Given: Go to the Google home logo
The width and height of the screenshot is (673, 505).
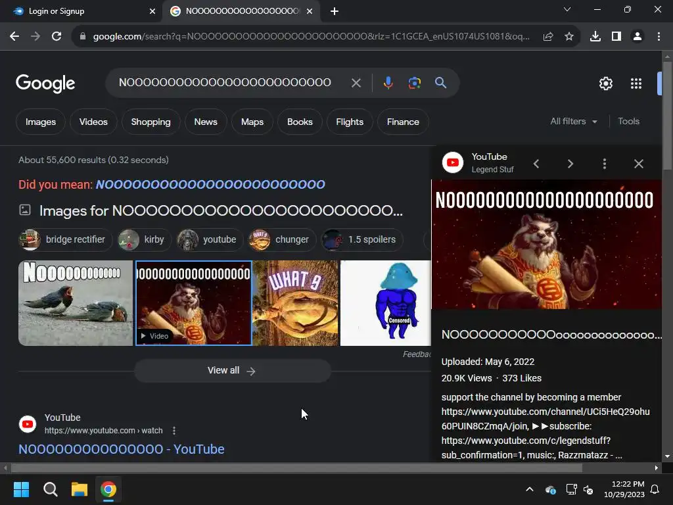Looking at the screenshot, I should tap(45, 84).
